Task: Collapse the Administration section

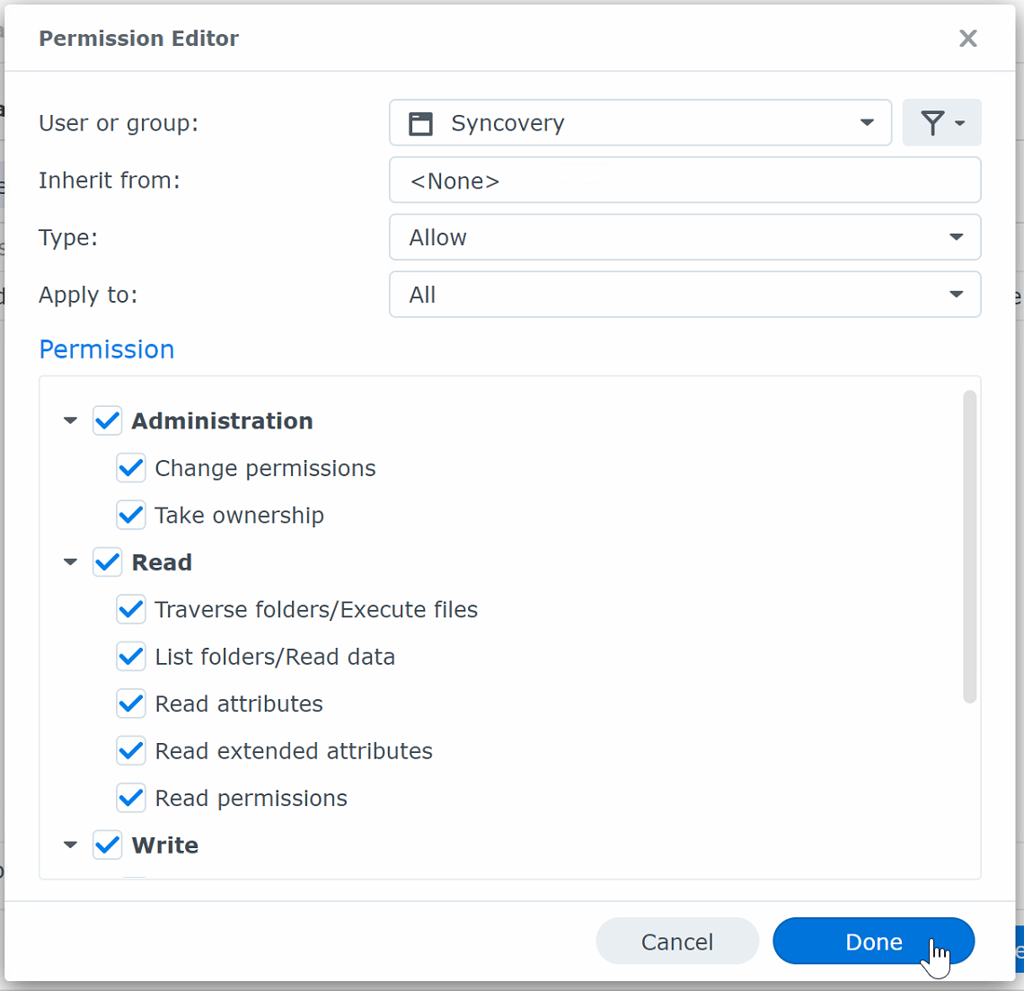Action: (70, 420)
